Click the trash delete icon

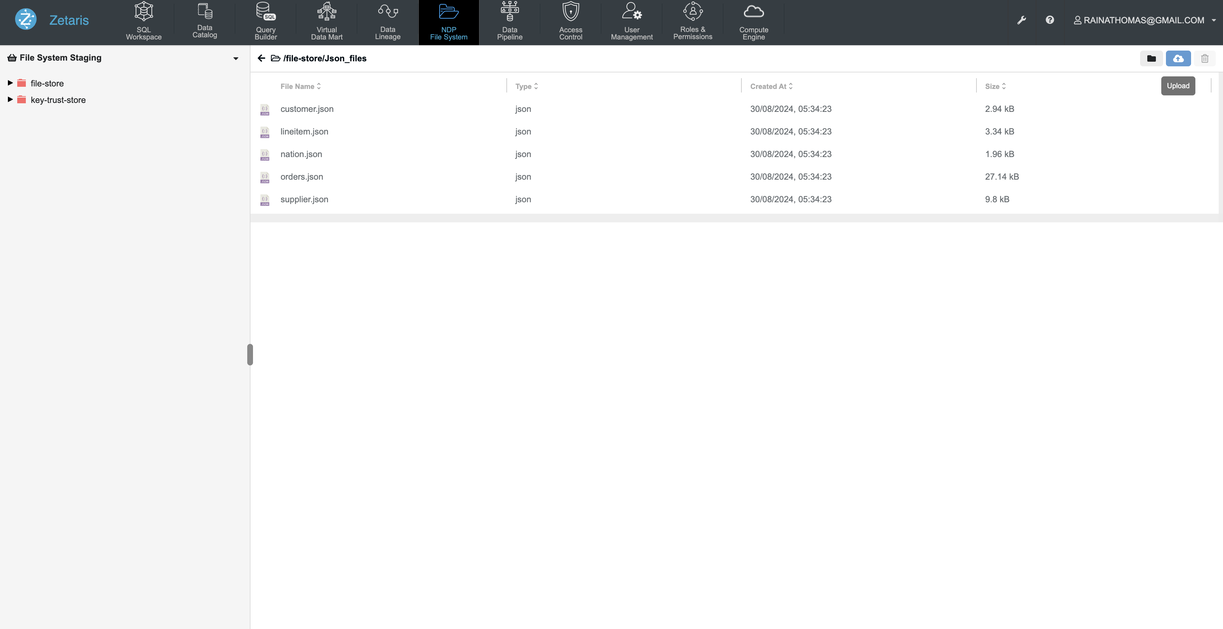1204,58
